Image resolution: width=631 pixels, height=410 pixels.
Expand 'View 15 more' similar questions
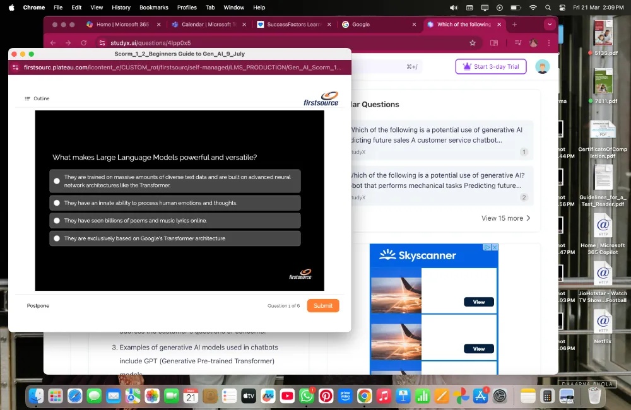505,218
